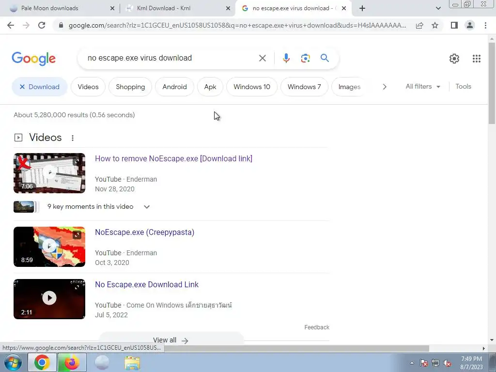Clear the Google search box
The width and height of the screenshot is (496, 372).
click(262, 58)
